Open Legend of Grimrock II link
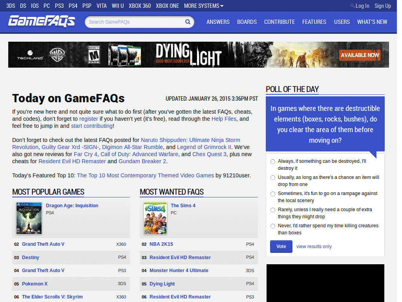 [x=204, y=147]
